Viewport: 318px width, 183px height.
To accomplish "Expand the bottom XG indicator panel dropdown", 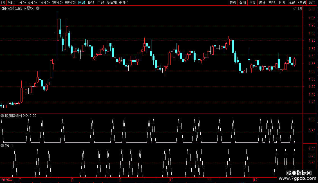I will click(2, 146).
